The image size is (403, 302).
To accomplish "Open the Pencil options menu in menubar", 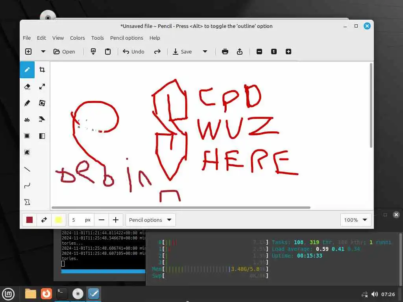I will point(126,38).
